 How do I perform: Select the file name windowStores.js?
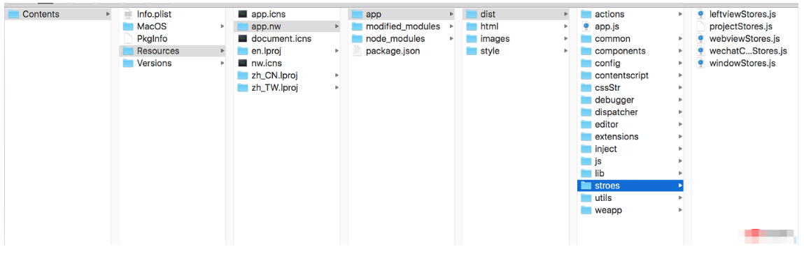(x=742, y=63)
